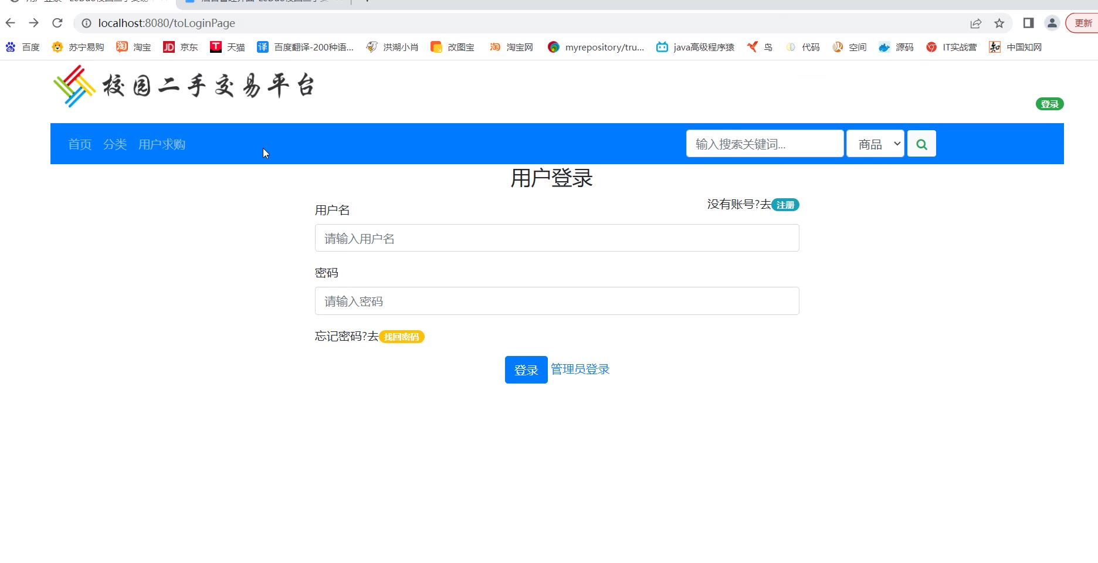This screenshot has width=1098, height=563.
Task: Open the browser side panel icon
Action: click(1028, 23)
